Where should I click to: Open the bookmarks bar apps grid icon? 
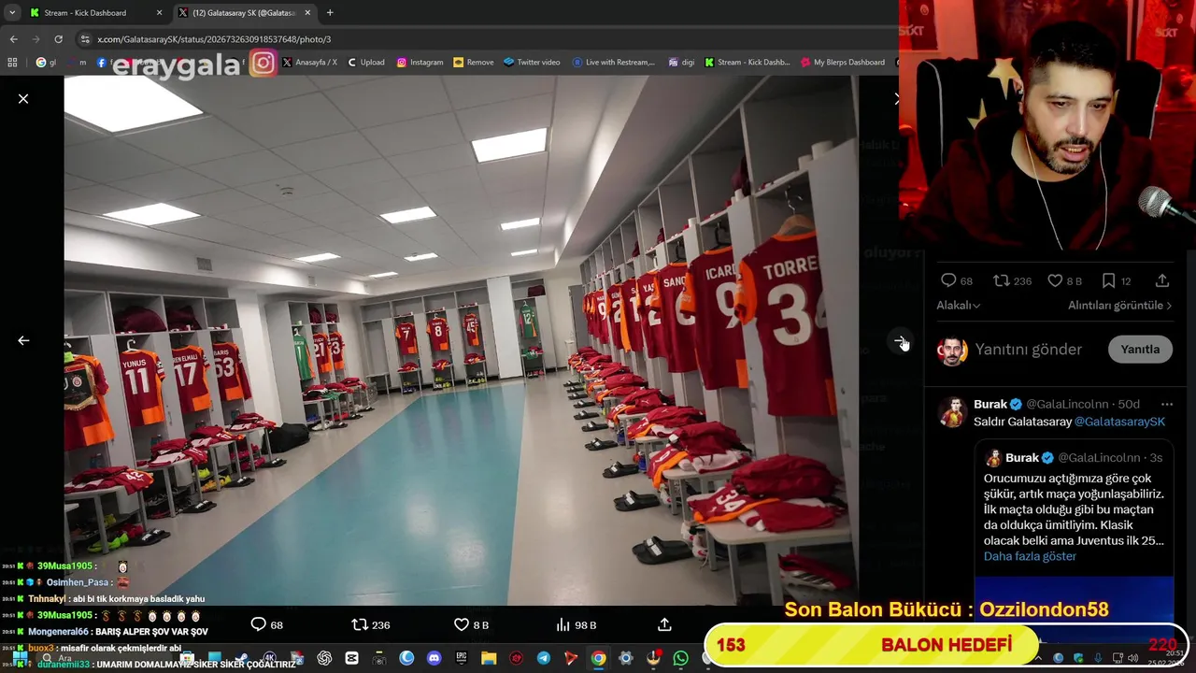pyautogui.click(x=12, y=63)
